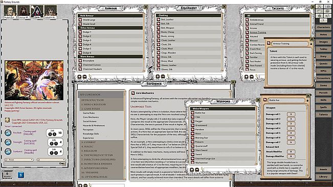This screenshot has height=187, width=333.
Task: Click the drag-link icon in Battle Axe sheet
Action: tap(265, 100)
